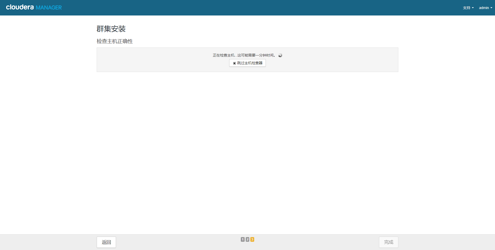
Task: Click the Cloudera Manager logo
Action: tap(34, 7)
